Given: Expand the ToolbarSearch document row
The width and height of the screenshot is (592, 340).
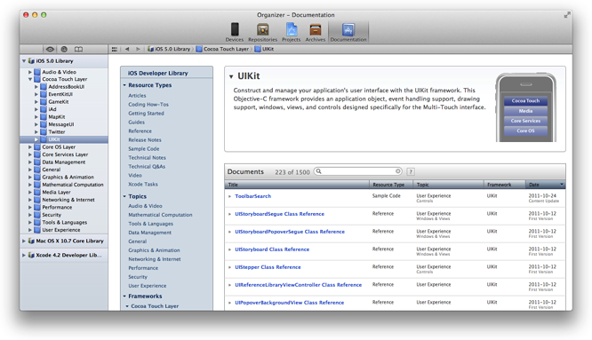Looking at the screenshot, I should pos(229,196).
